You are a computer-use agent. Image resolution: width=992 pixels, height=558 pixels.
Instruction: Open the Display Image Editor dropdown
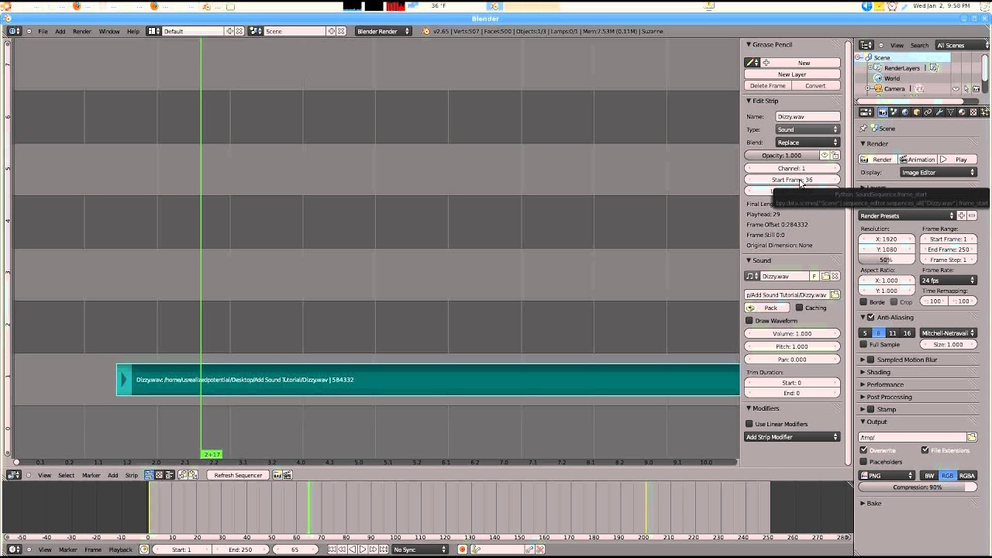(938, 173)
